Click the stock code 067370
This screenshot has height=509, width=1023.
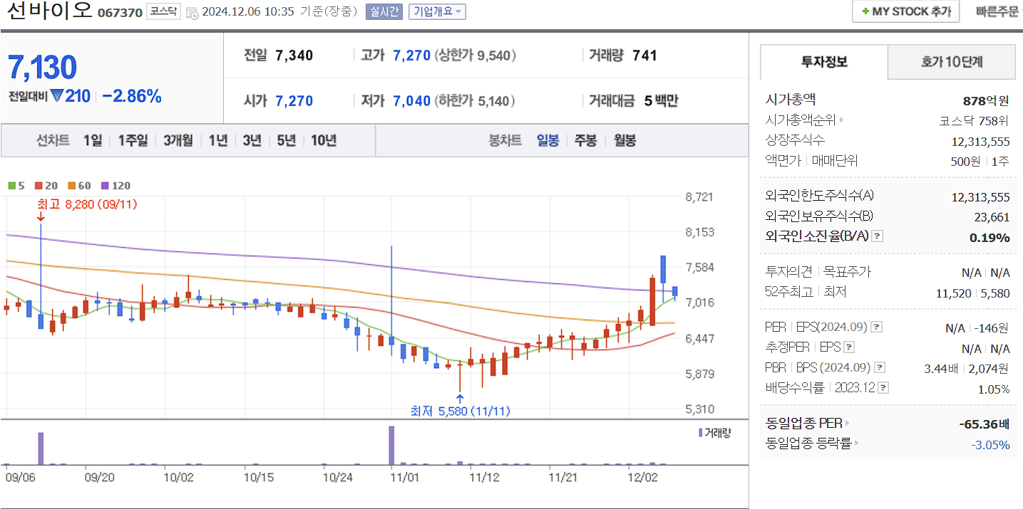120,13
